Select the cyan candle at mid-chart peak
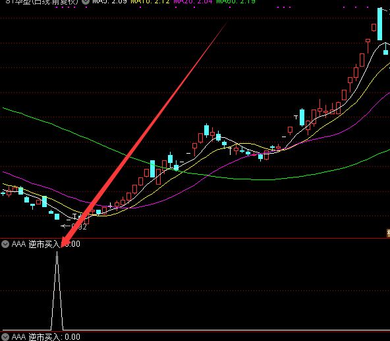 (206, 131)
